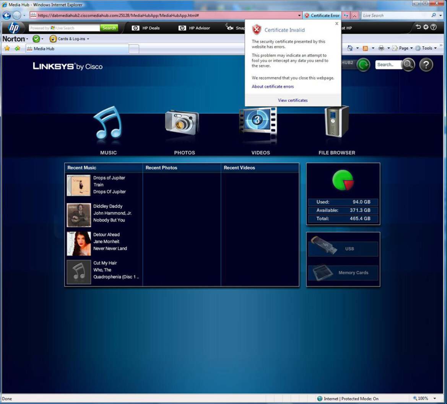Open the Music library icon

[108, 123]
